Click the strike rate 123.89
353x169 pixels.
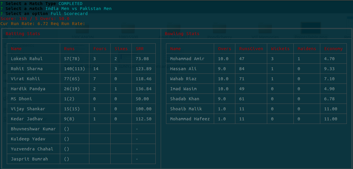(144, 69)
